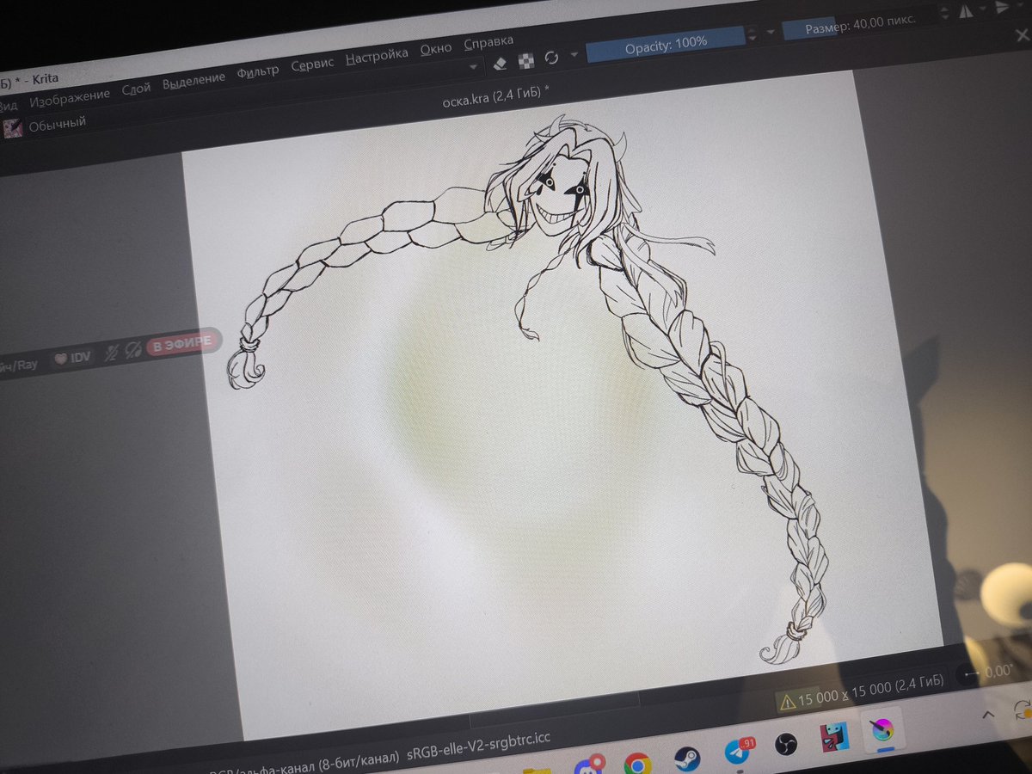
Task: Click the brush preset thumbnail beside Обычный
Action: click(12, 129)
